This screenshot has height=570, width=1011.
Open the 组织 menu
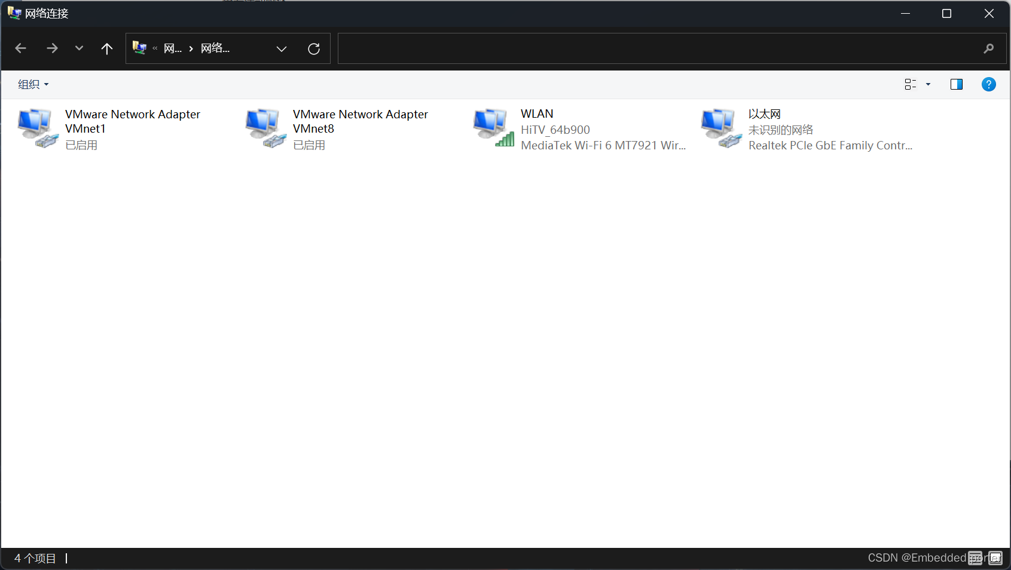[33, 84]
